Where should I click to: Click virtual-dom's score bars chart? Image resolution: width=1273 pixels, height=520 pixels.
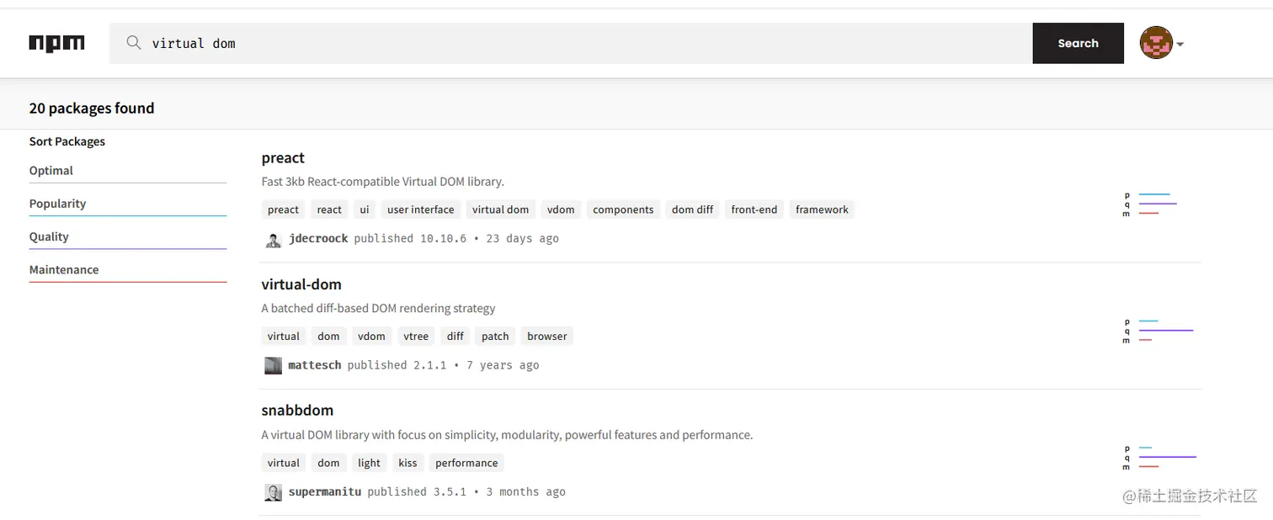click(x=1159, y=331)
